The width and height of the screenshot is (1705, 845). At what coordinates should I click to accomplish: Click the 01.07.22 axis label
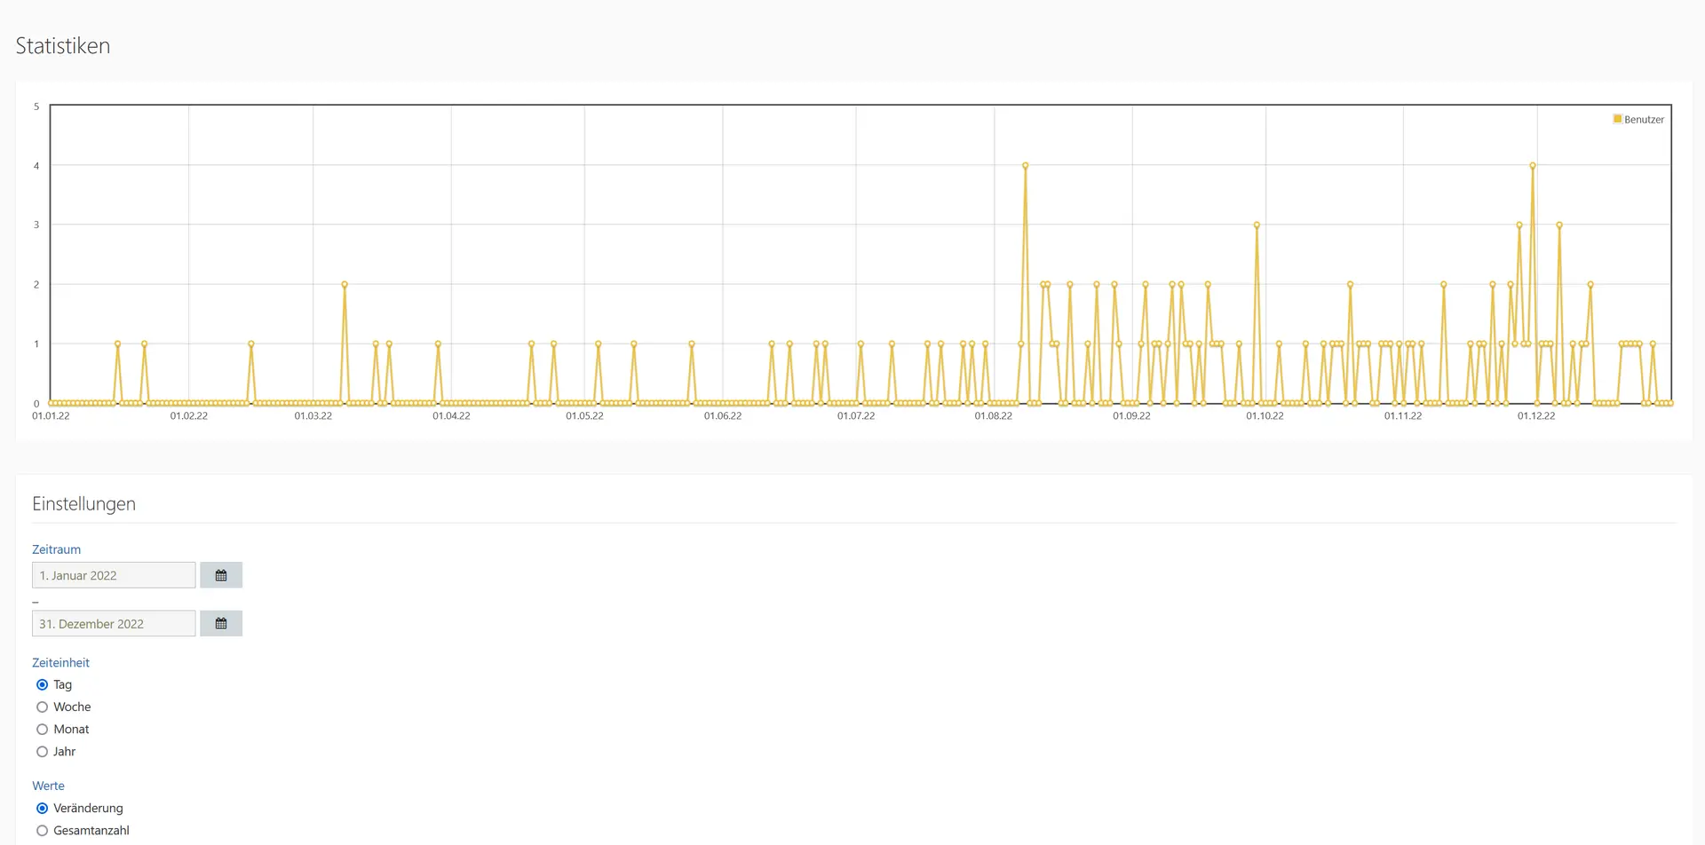856,415
